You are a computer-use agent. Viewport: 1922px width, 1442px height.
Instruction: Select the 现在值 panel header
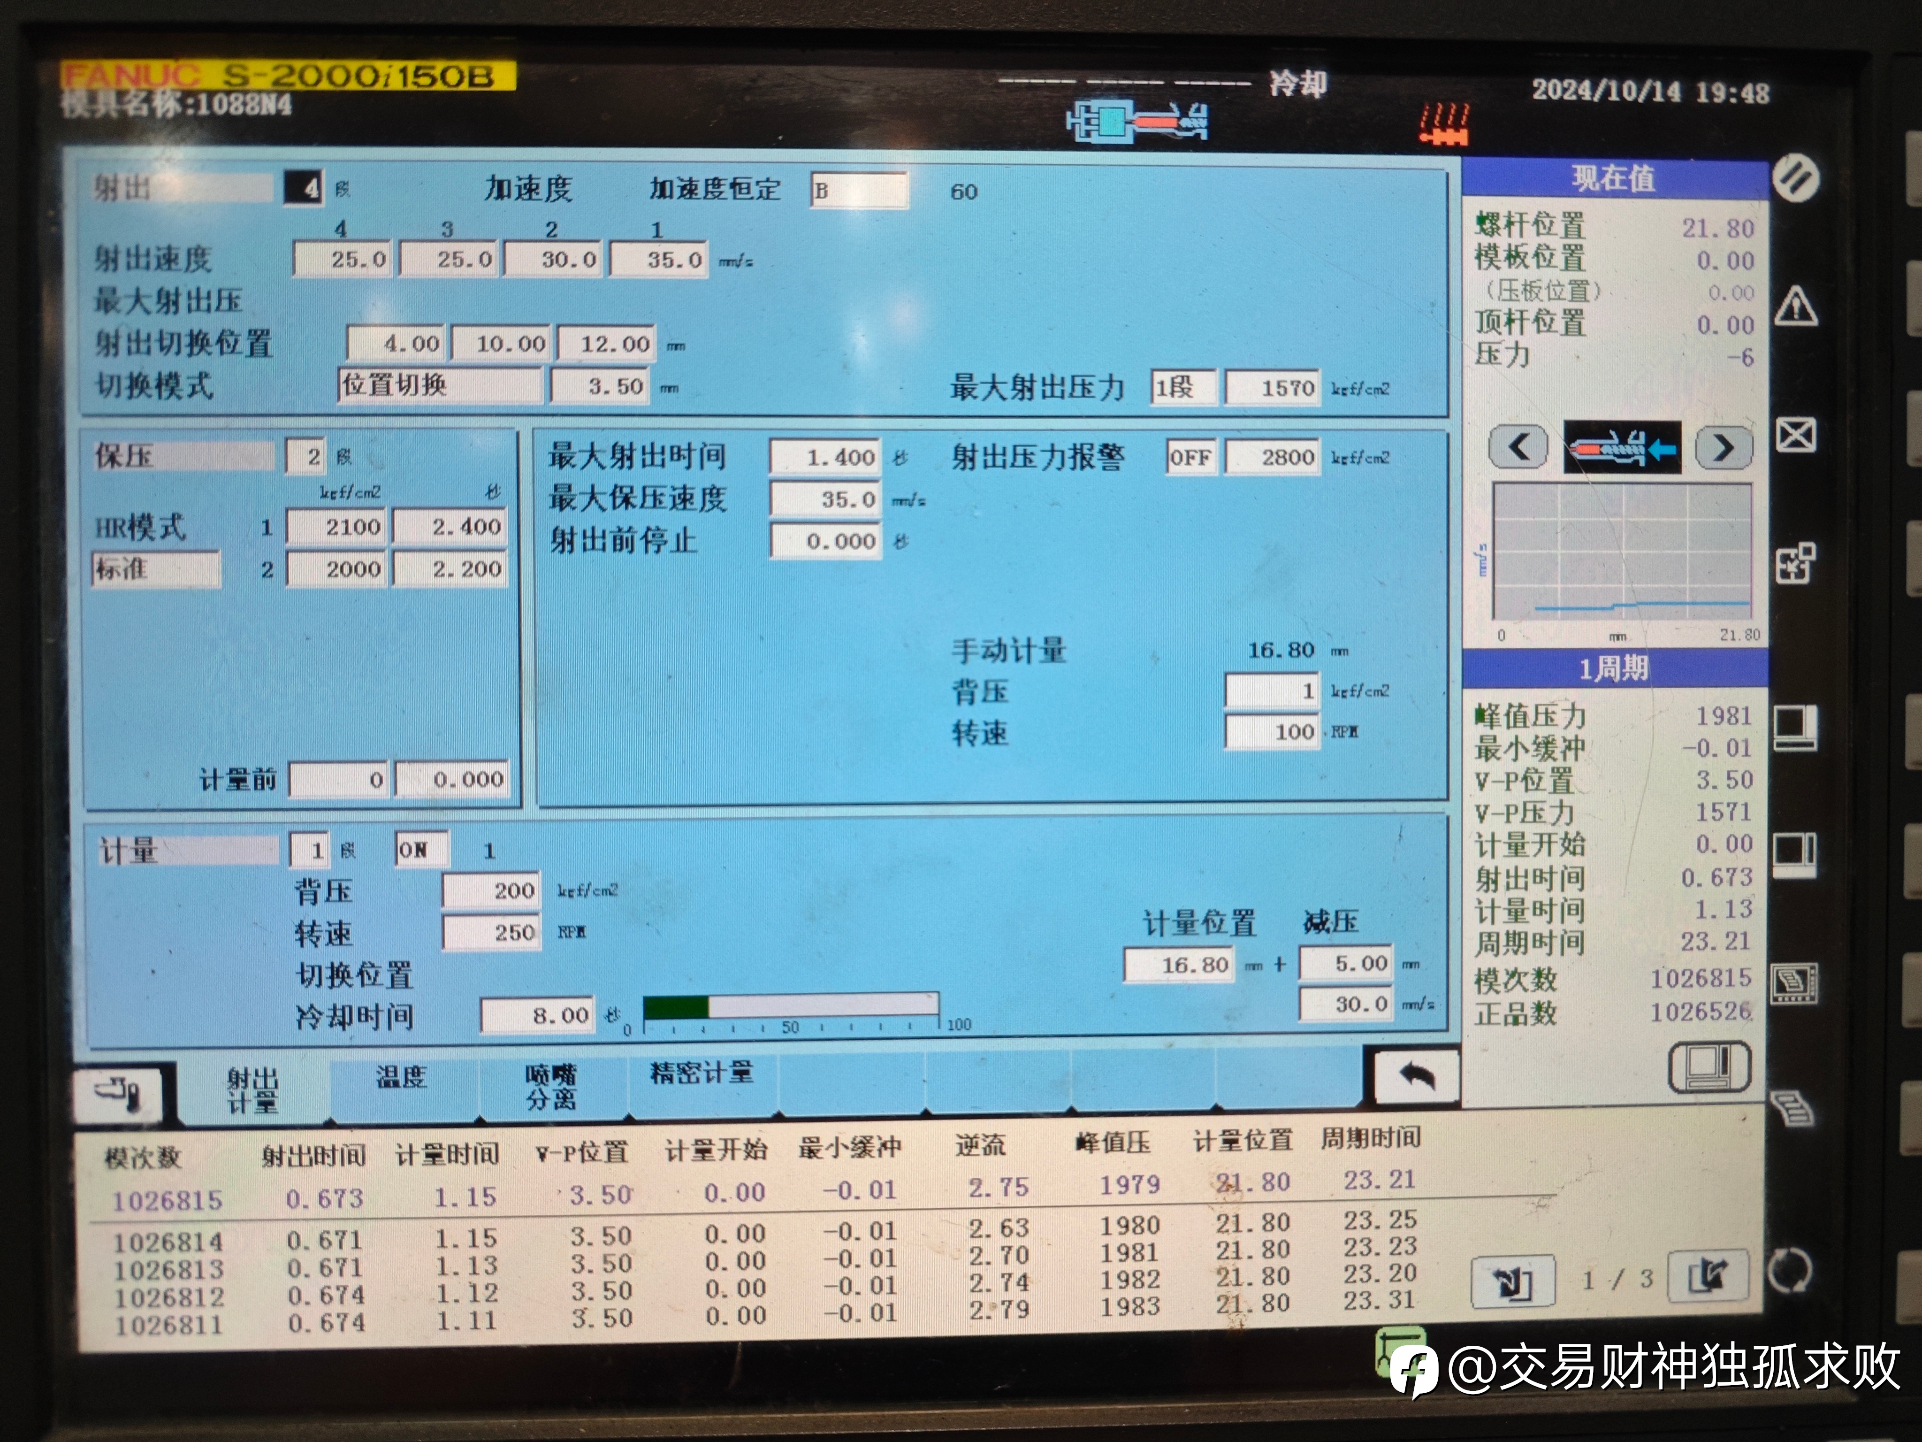coord(1614,178)
